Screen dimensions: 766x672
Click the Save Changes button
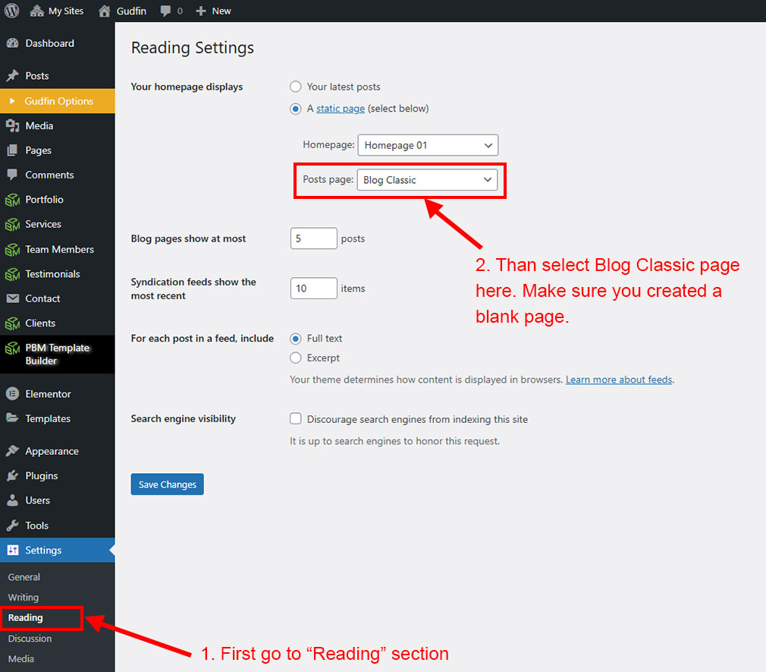(x=167, y=484)
